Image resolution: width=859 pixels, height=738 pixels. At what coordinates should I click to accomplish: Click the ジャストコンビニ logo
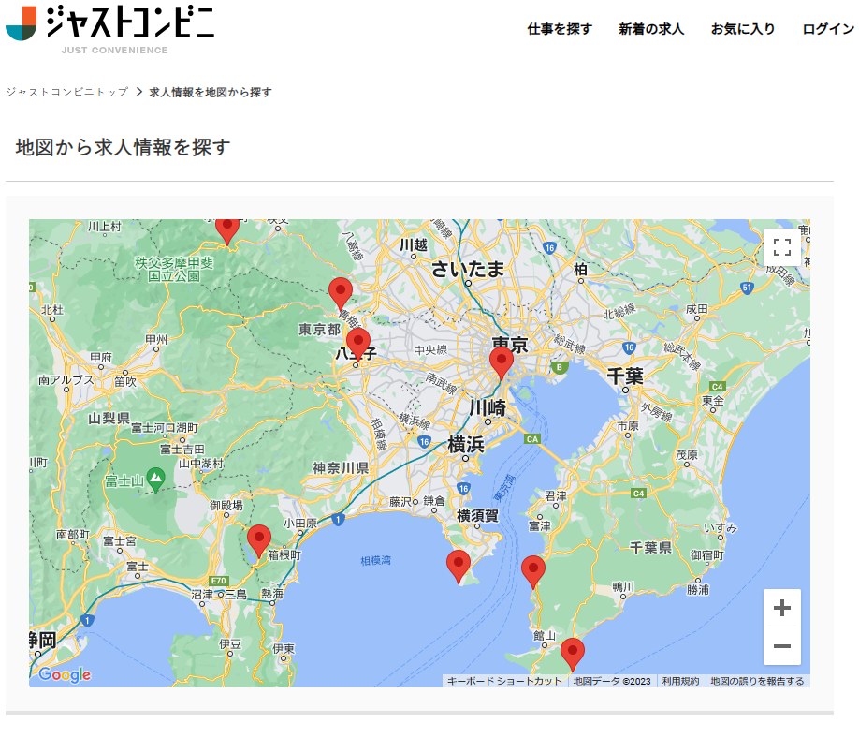pos(110,30)
